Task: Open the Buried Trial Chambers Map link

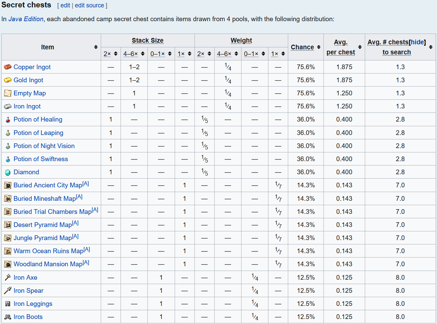Action: (52, 212)
